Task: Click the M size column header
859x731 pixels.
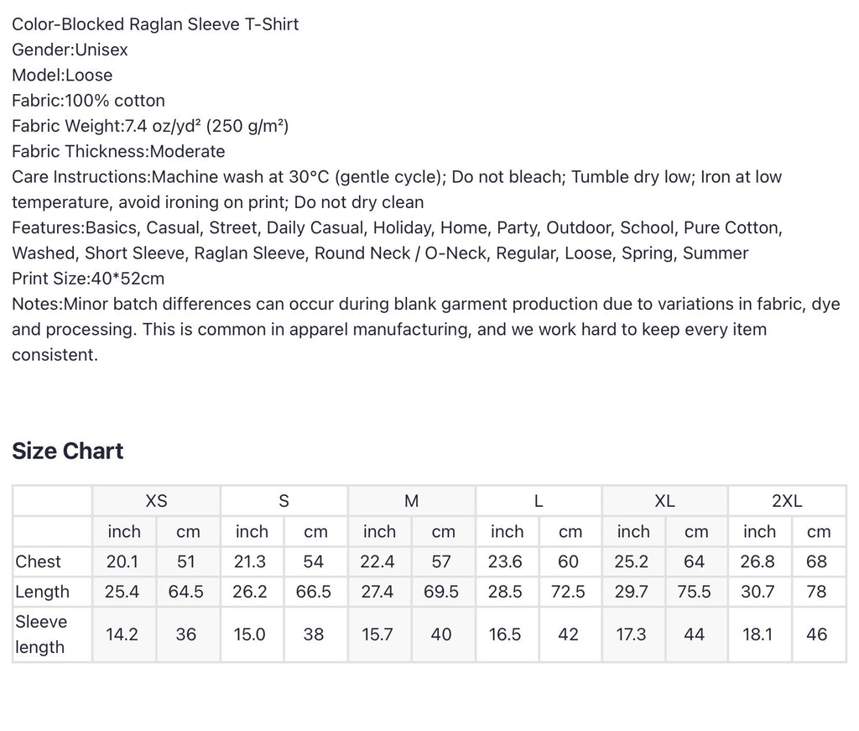Action: 411,501
